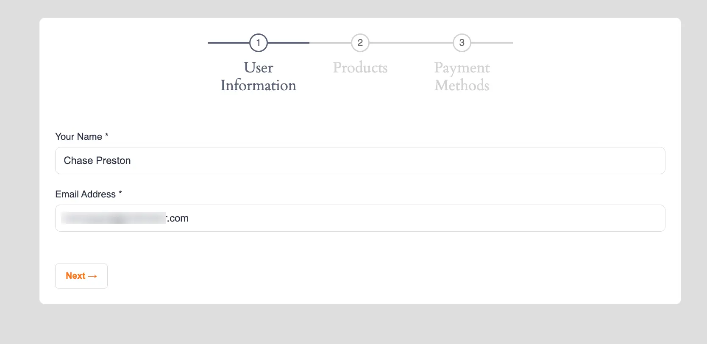Switch to the User Information step
Screen dimensions: 707x344
258,76
